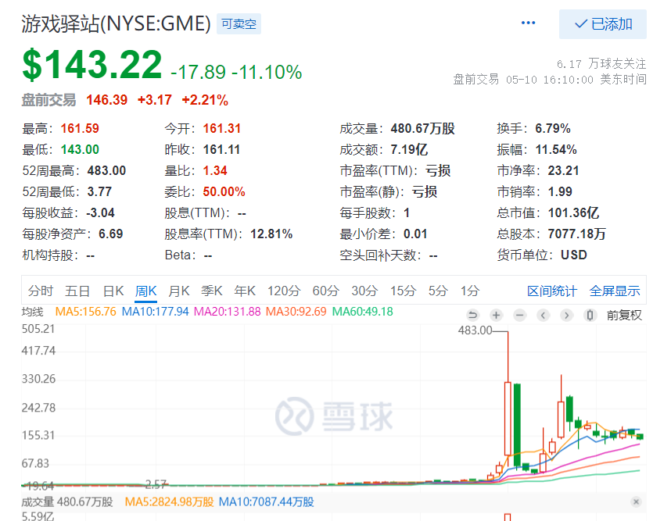Click the zoom out icon above the chart
This screenshot has width=671, height=521.
[x=519, y=315]
